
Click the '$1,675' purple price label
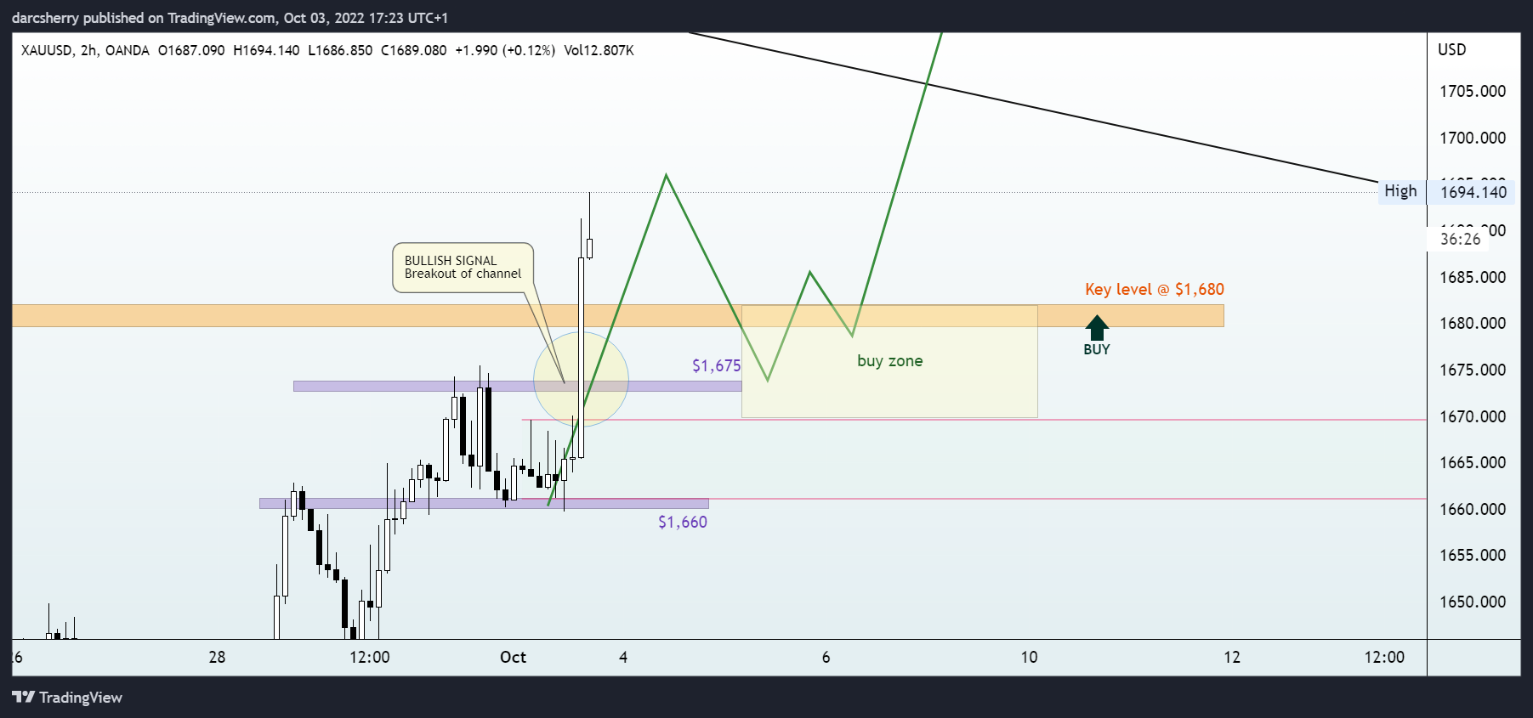pyautogui.click(x=716, y=366)
